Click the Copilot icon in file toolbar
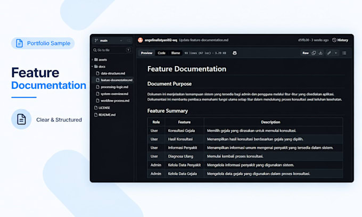 coord(235,53)
